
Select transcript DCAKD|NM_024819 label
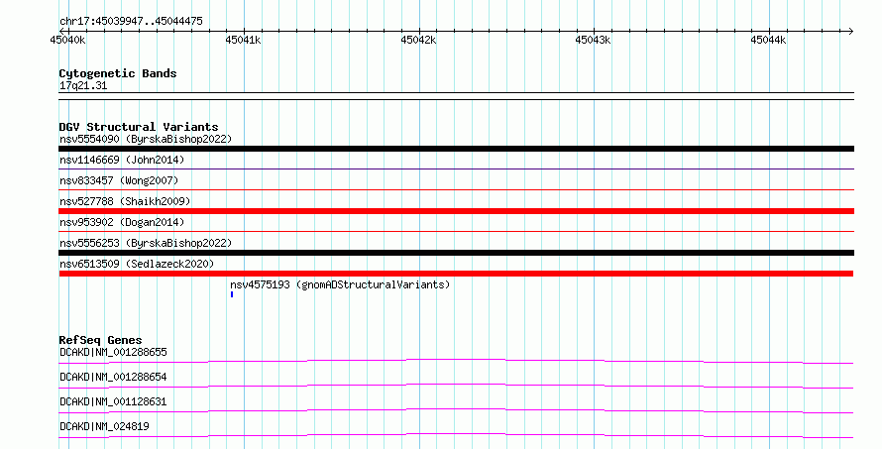point(104,426)
